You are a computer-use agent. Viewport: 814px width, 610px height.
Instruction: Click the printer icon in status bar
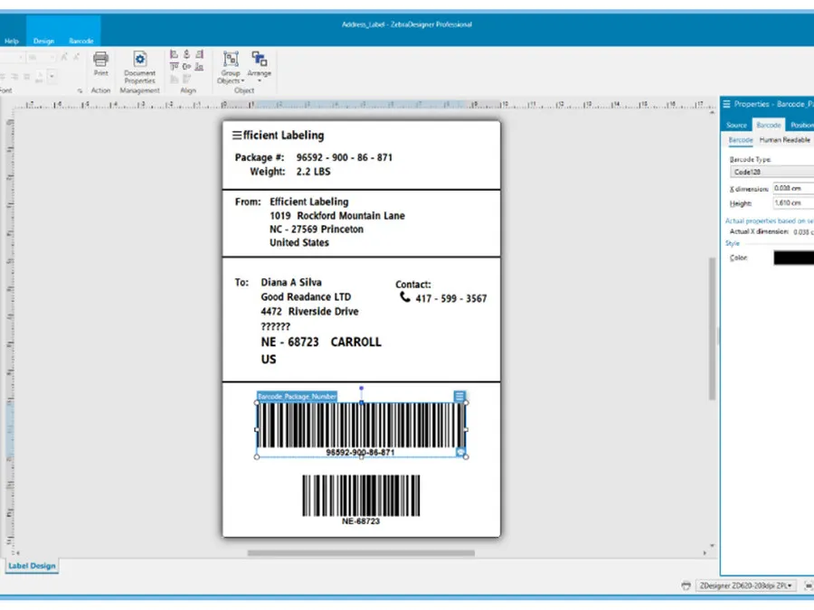click(686, 586)
